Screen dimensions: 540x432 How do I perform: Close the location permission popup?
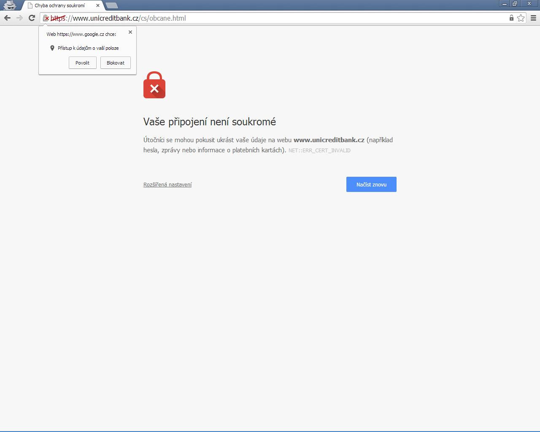(130, 32)
